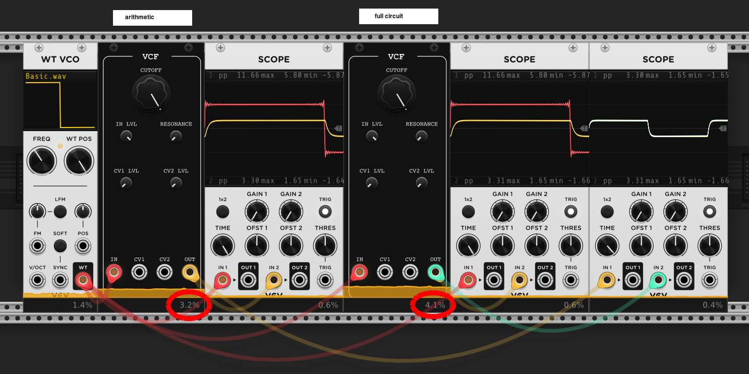Click the IN 2 jack on the first Scope
Screen dimensions: 749x374
pyautogui.click(x=274, y=280)
